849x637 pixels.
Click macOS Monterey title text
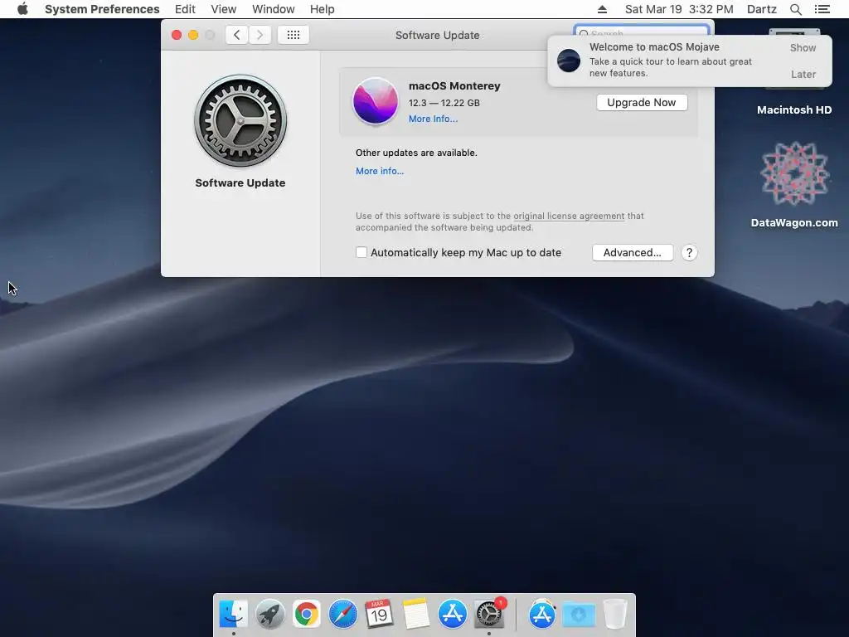click(x=454, y=85)
